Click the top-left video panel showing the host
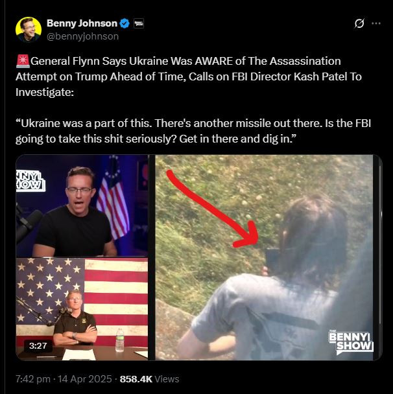This screenshot has width=393, height=394. (82, 205)
